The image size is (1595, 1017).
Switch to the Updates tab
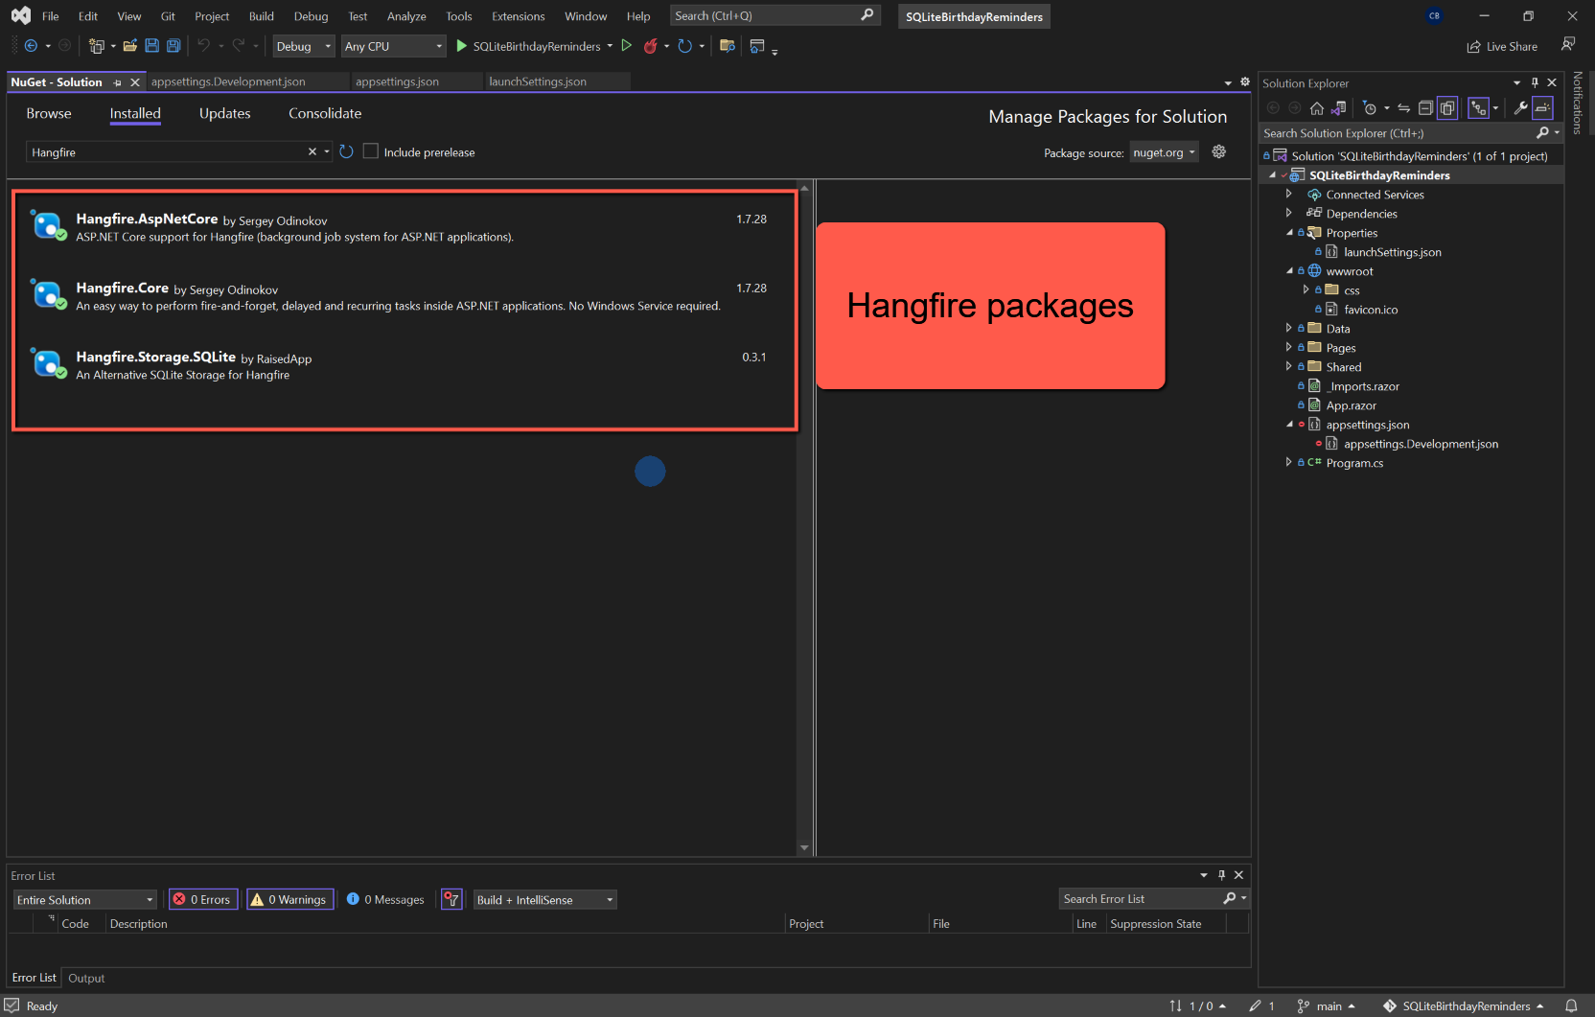coord(224,113)
